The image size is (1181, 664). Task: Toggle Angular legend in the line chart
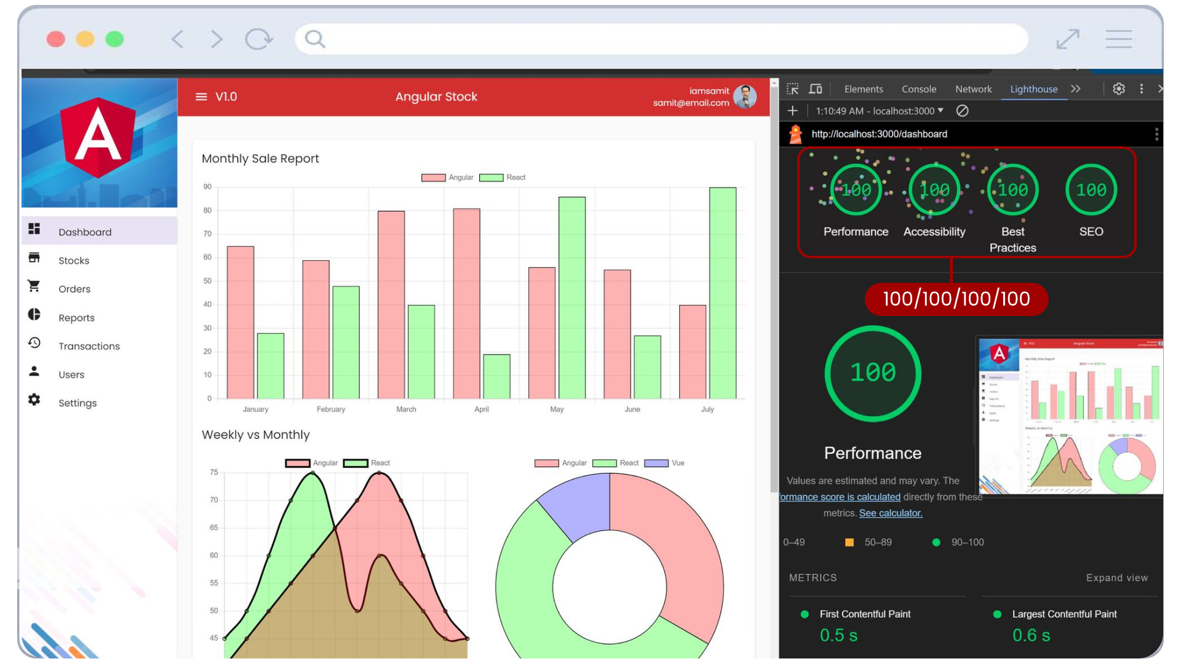pos(311,463)
